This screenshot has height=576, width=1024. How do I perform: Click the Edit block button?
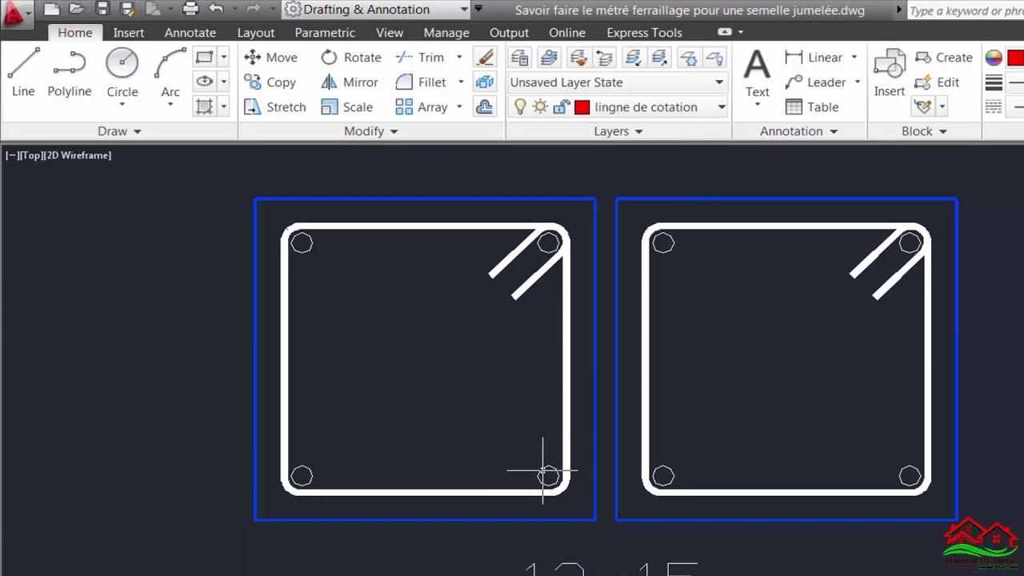pos(937,82)
